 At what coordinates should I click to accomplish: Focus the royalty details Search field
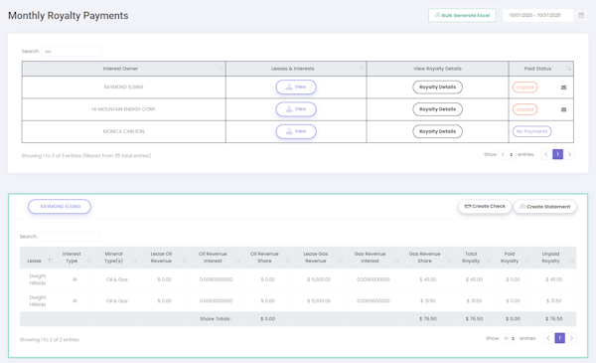pyautogui.click(x=69, y=237)
